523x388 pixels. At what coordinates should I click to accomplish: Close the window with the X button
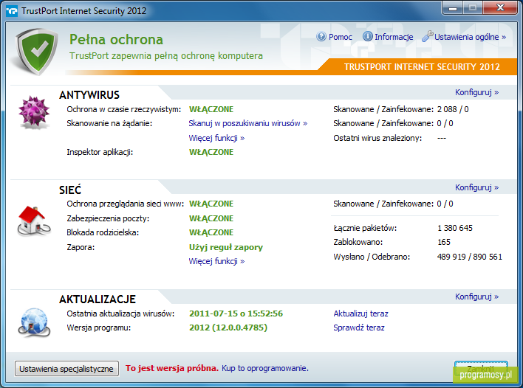tap(500, 8)
